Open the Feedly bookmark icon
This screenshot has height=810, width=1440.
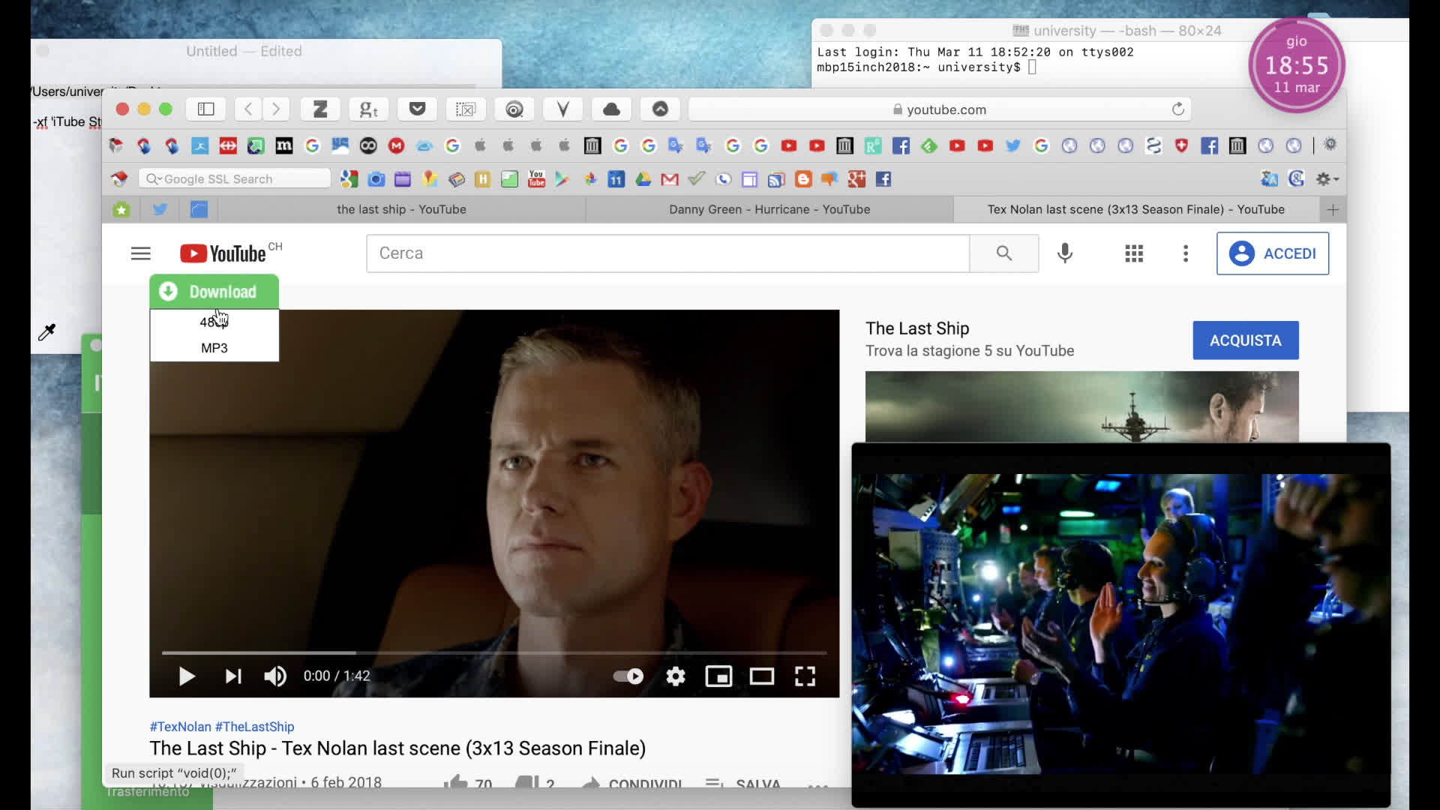pyautogui.click(x=929, y=145)
